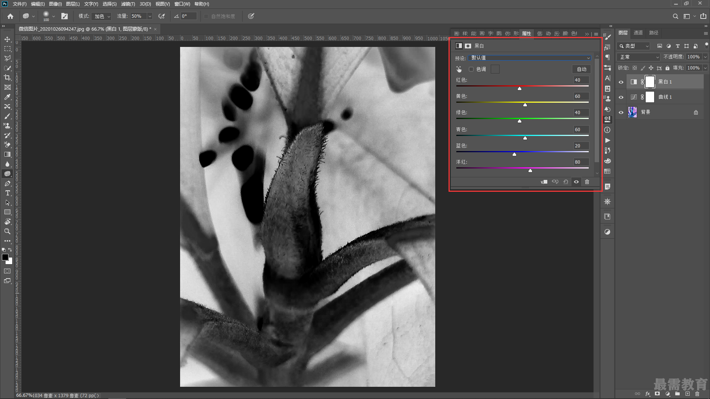The width and height of the screenshot is (710, 399).
Task: Create new adjustment layer button
Action: coord(667,394)
